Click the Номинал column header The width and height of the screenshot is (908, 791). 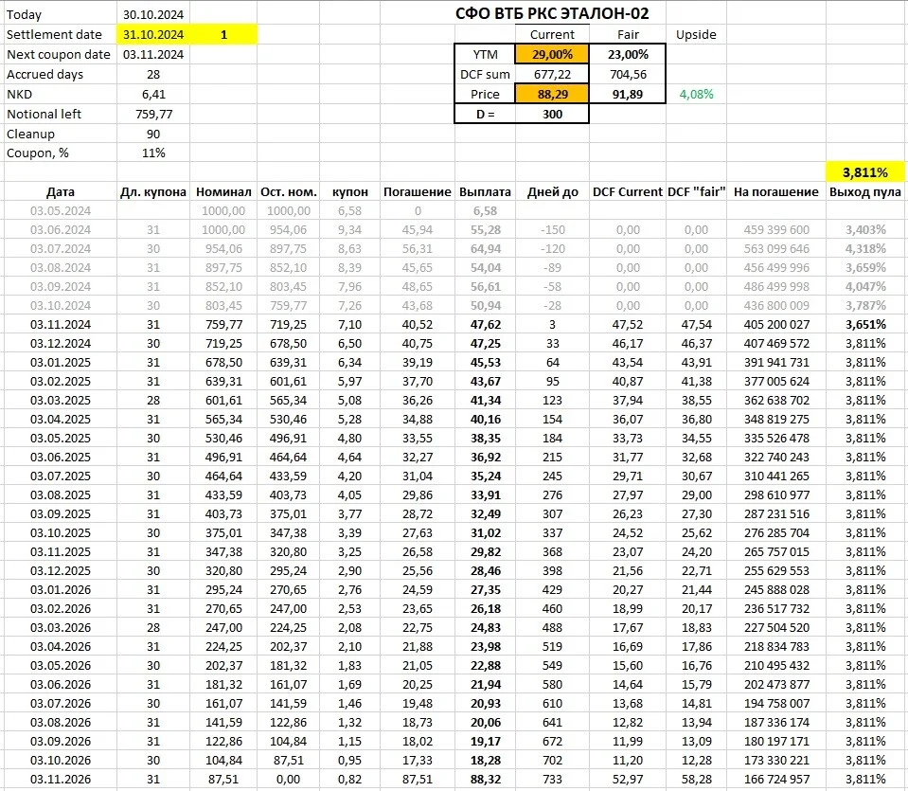(x=223, y=191)
